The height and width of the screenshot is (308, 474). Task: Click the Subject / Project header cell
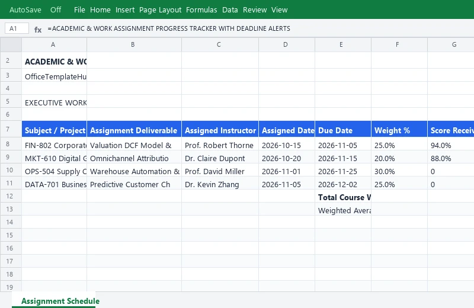tap(54, 130)
